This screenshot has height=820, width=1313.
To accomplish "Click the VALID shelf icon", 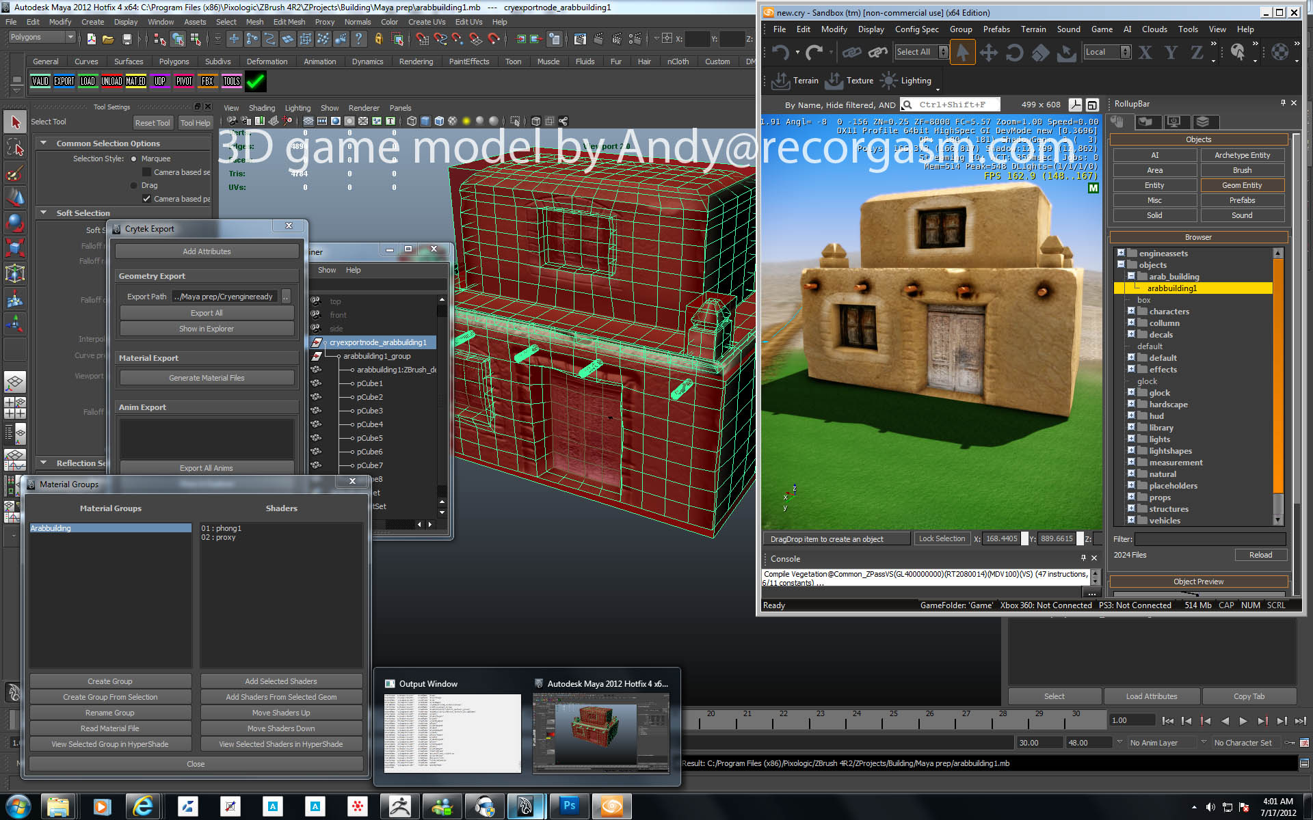I will (40, 81).
